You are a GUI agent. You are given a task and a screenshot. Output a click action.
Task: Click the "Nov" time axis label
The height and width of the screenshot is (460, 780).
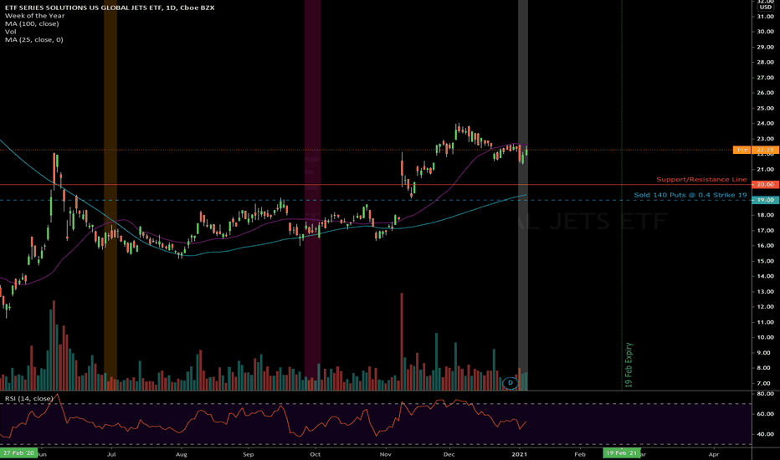click(x=385, y=454)
